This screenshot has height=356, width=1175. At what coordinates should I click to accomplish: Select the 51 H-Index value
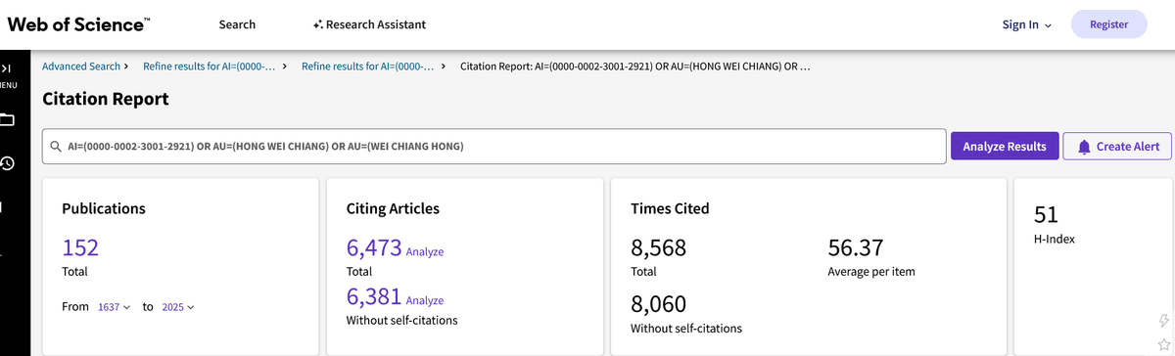pos(1047,215)
